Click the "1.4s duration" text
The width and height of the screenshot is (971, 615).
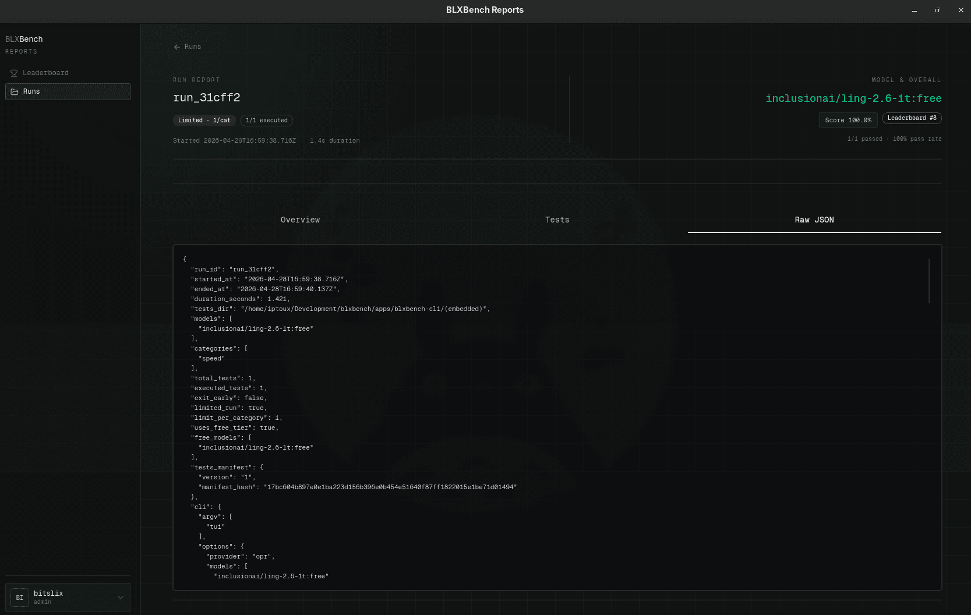click(335, 141)
